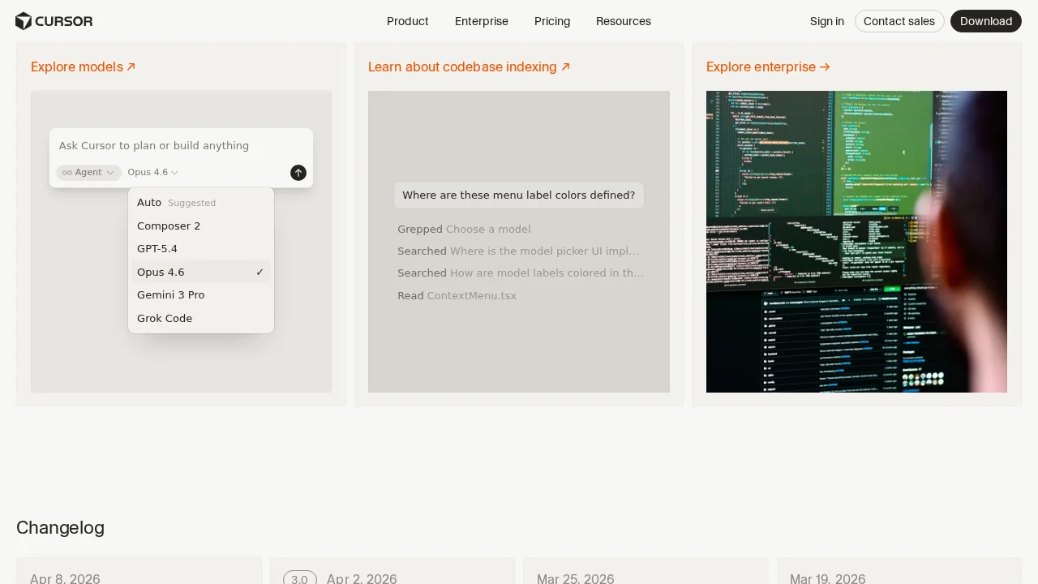Viewport: 1038px width, 584px height.
Task: Click the 3.0 version badge on the changelog
Action: click(299, 578)
